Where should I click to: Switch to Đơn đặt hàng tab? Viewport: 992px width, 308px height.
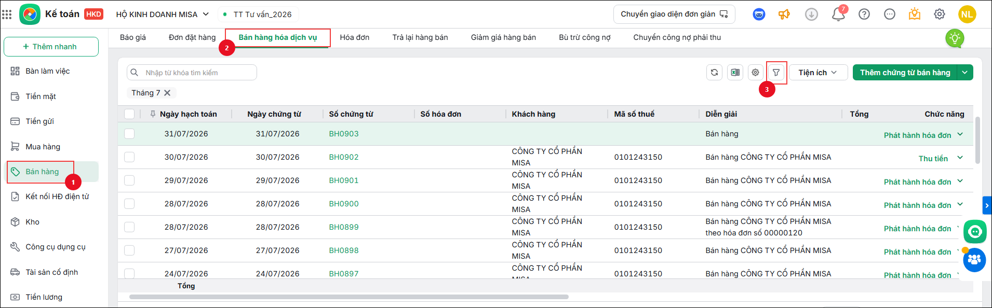point(192,37)
